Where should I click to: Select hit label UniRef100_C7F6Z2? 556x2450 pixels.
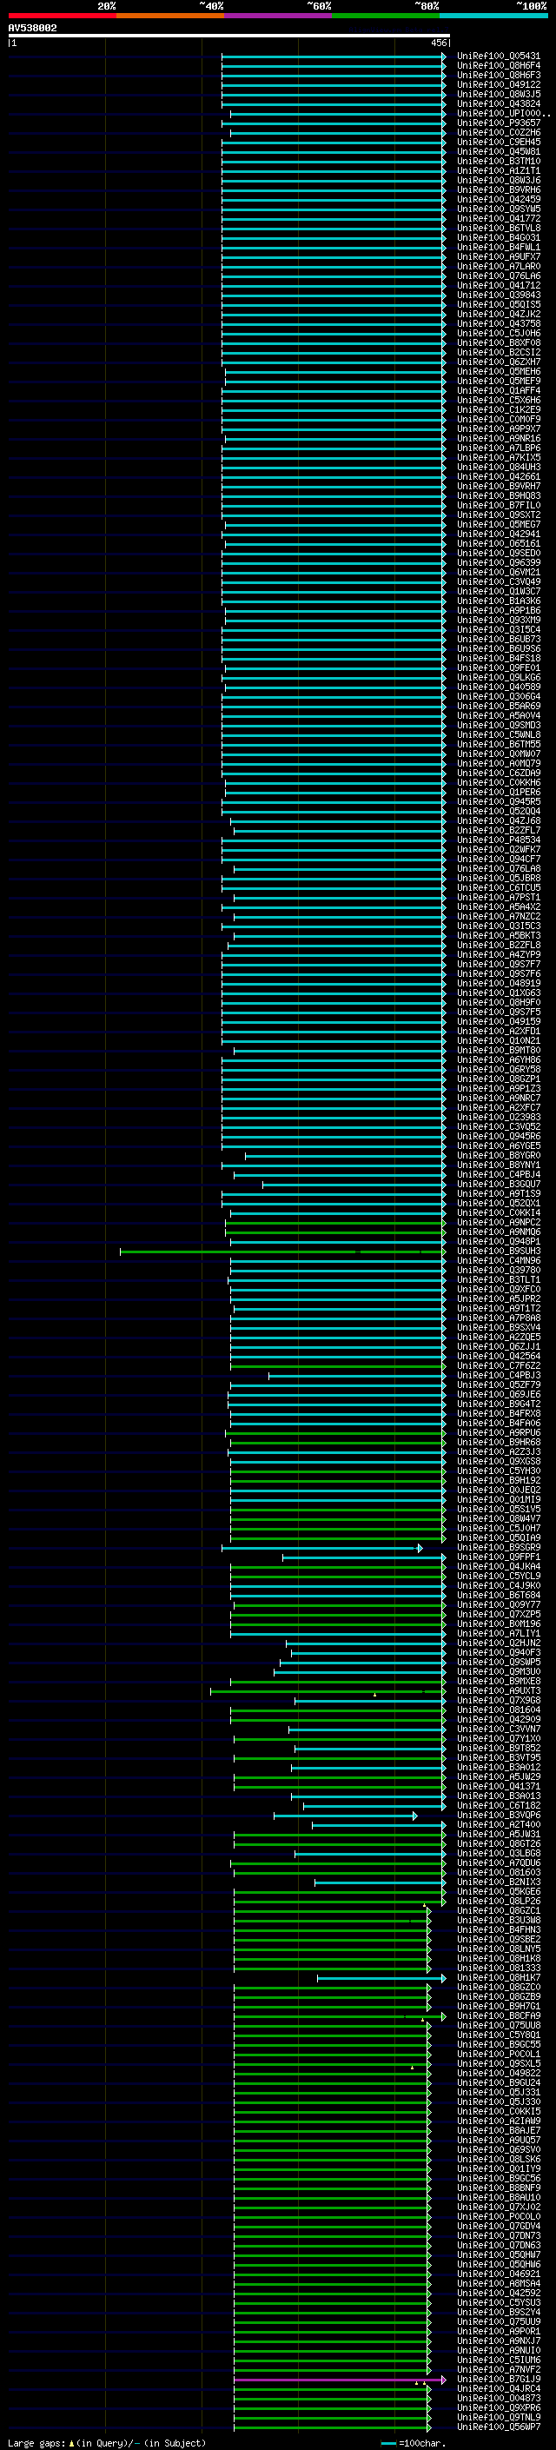click(498, 1365)
